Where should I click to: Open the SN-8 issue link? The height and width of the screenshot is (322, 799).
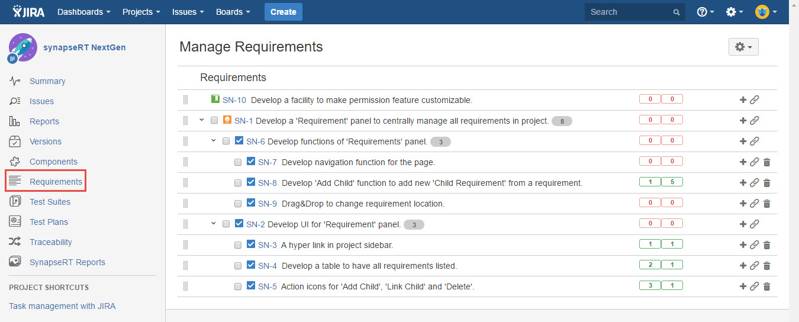click(268, 183)
